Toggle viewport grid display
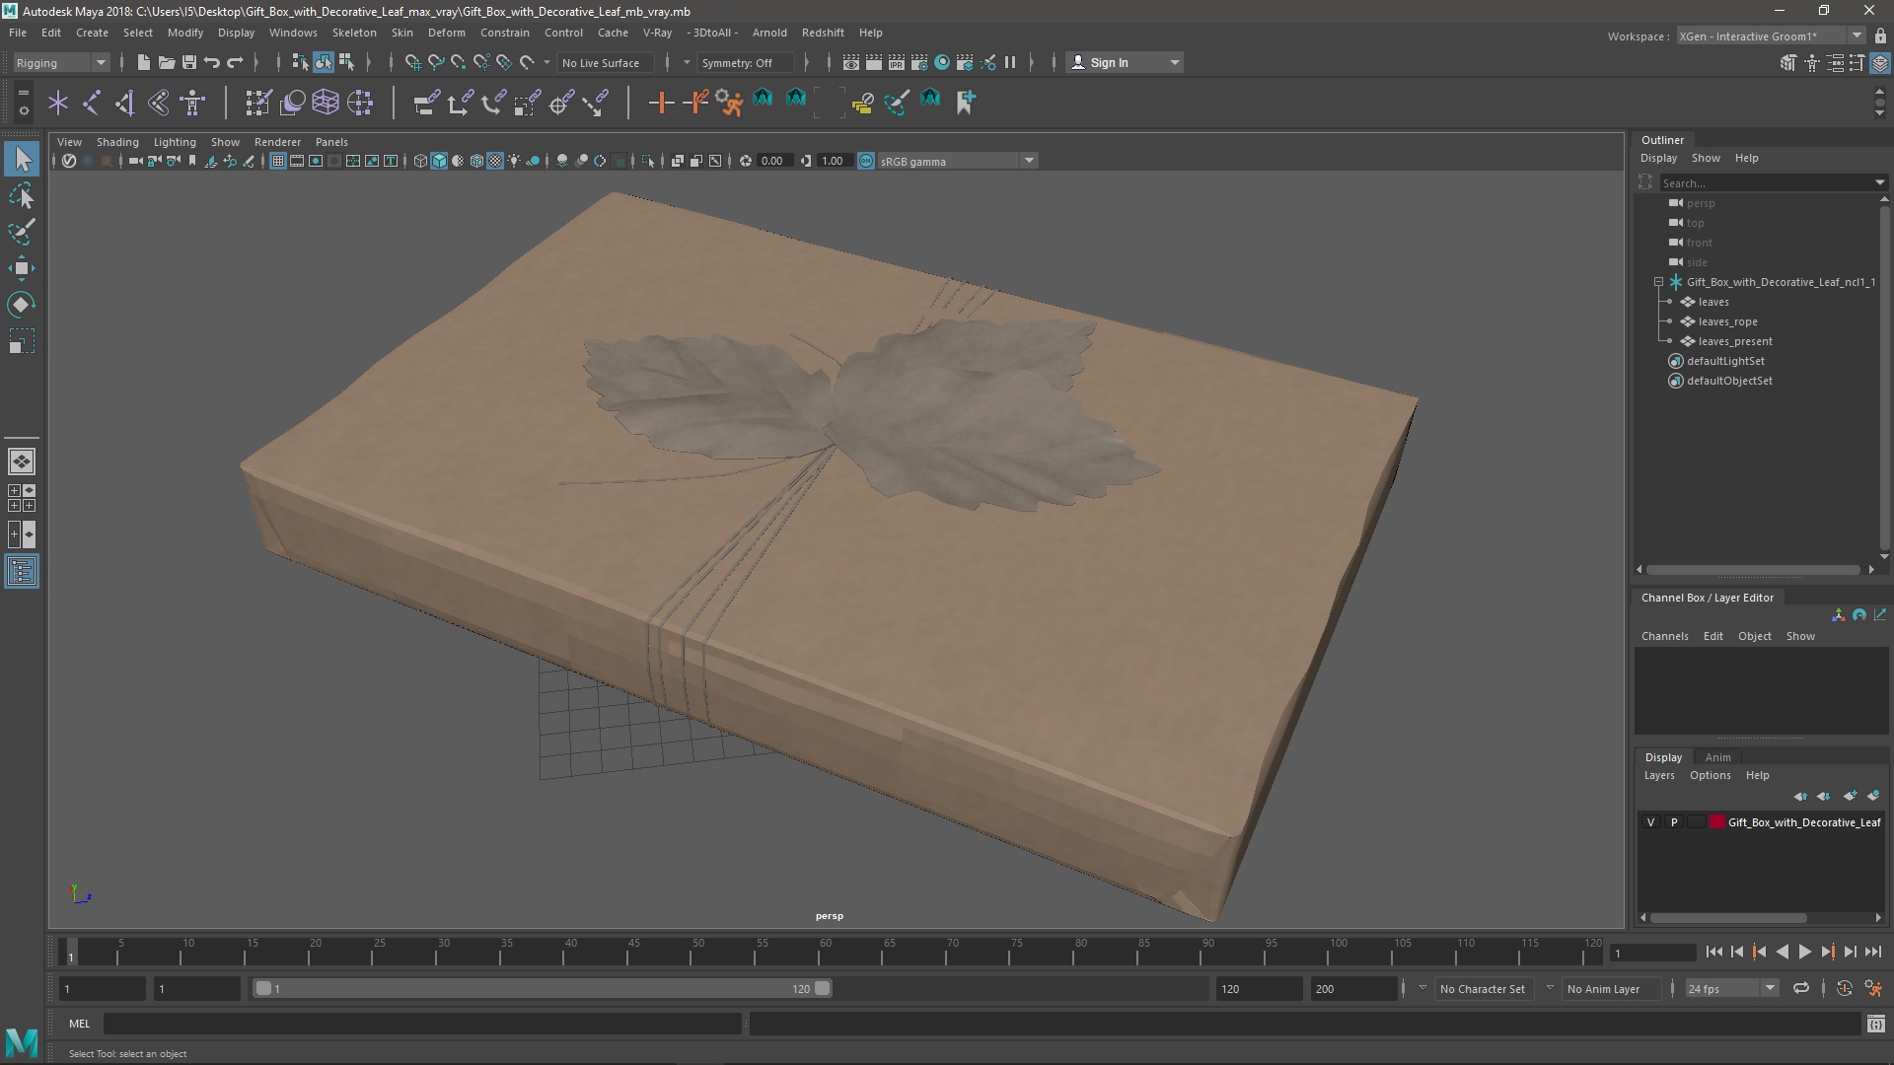The image size is (1894, 1065). (278, 161)
